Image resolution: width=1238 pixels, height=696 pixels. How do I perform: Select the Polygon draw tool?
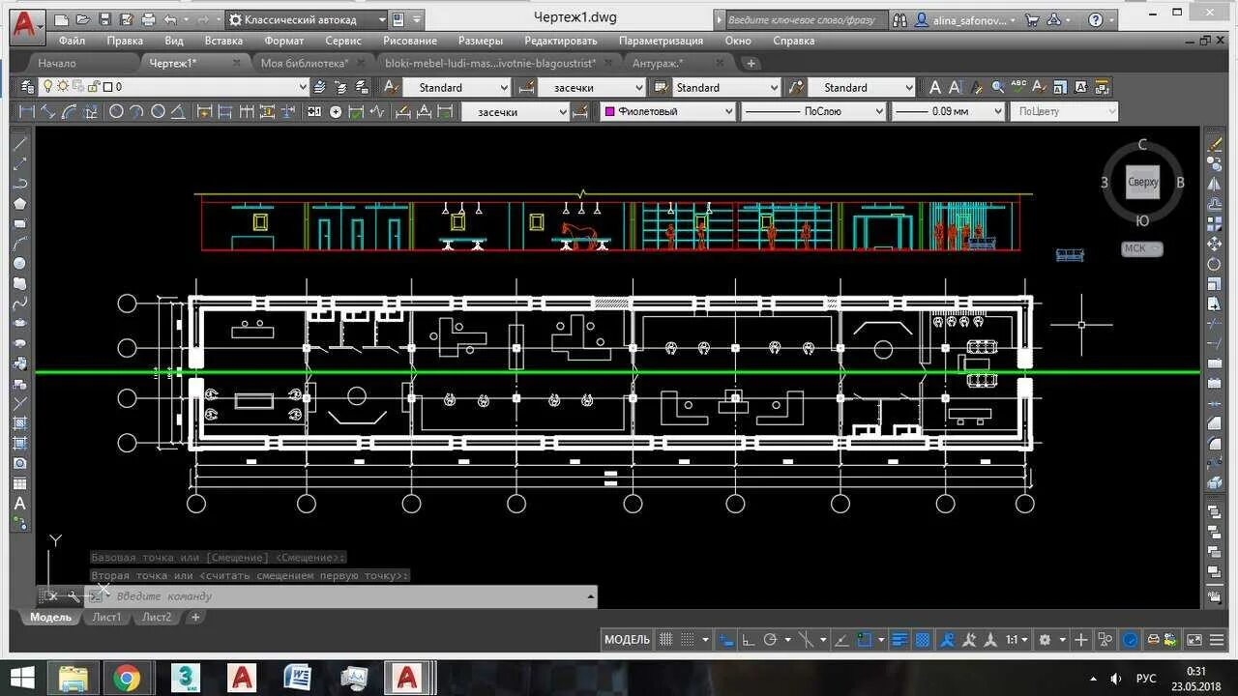click(x=19, y=203)
